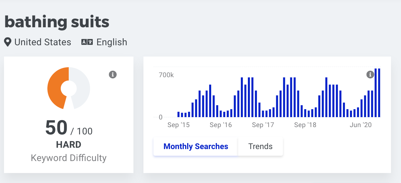Click the leftmost bar in the chart
Screen dimensions: 401x183
178,114
